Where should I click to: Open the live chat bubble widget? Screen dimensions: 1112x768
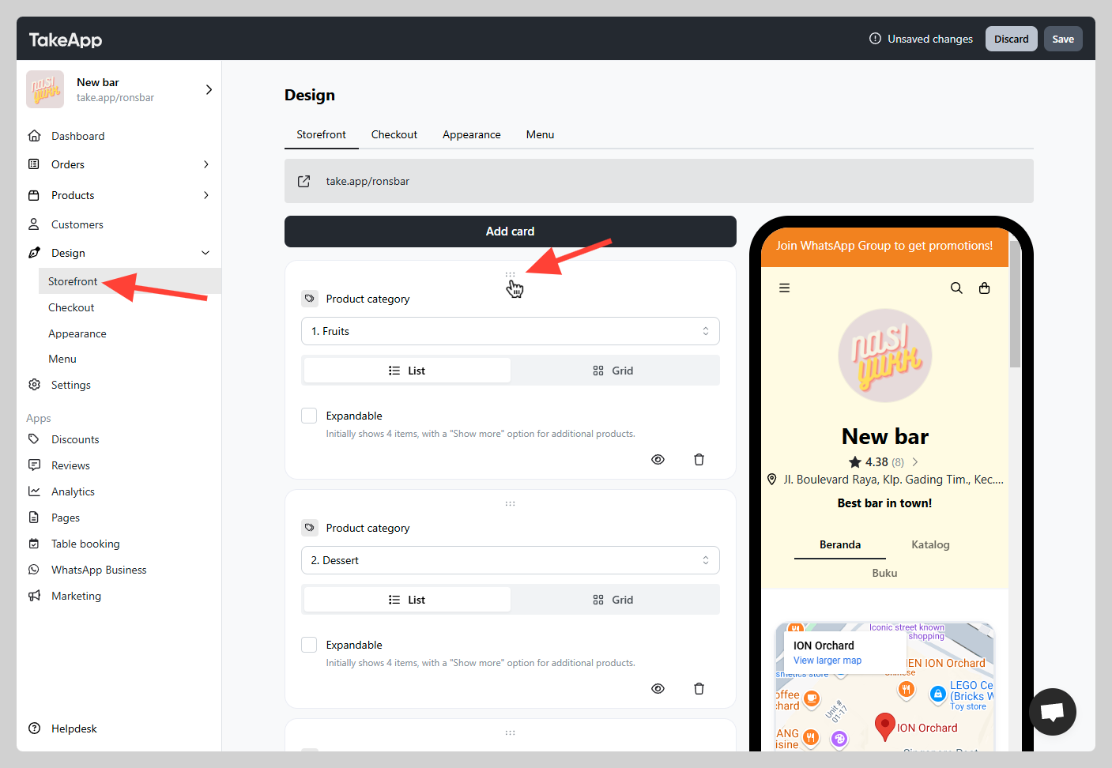(x=1053, y=712)
